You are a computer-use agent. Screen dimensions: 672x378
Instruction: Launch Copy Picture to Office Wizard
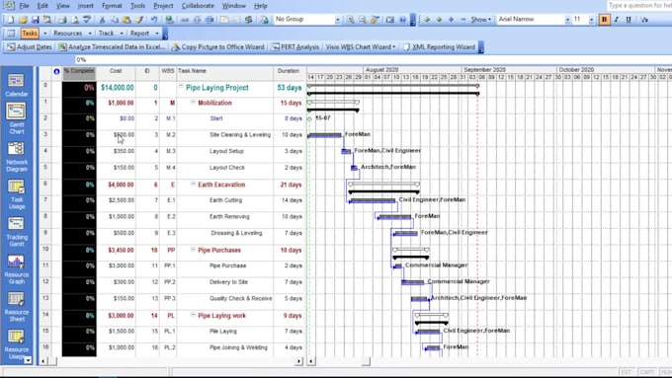point(217,47)
